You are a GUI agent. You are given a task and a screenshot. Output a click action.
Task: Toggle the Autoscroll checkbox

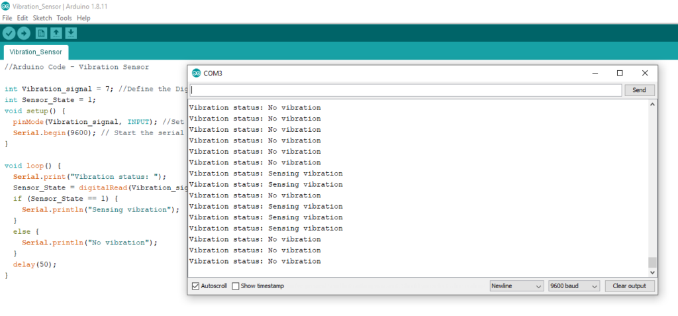click(x=195, y=286)
